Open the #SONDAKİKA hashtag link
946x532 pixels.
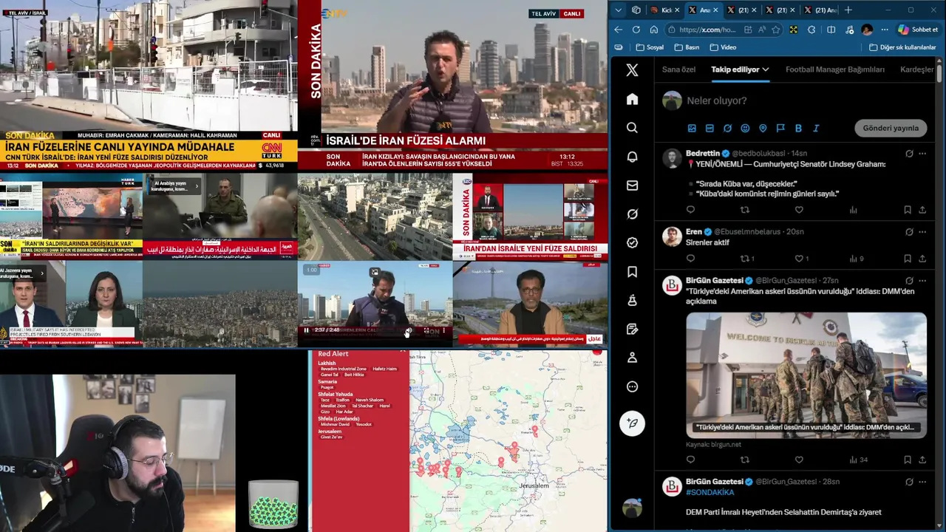pos(709,492)
